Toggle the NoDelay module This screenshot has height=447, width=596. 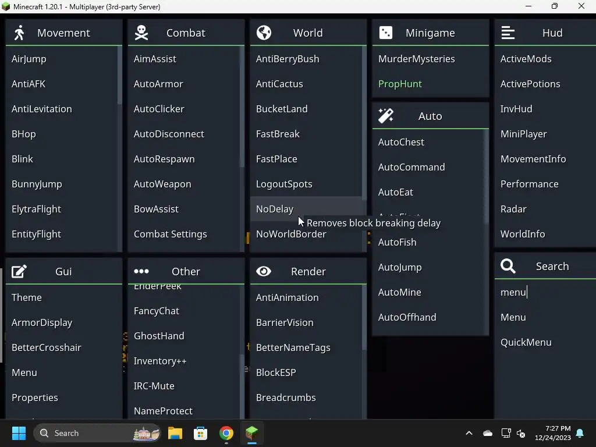point(306,209)
